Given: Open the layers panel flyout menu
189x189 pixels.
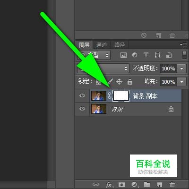Looking at the screenshot, I should [183, 45].
